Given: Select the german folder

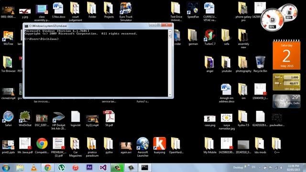Looking at the screenshot, I should 193,37.
